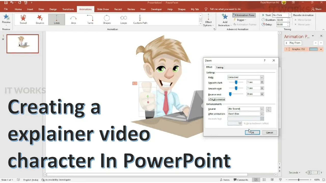326x183 pixels.
Task: Select the Custom Path motion path
Action: (x=140, y=19)
